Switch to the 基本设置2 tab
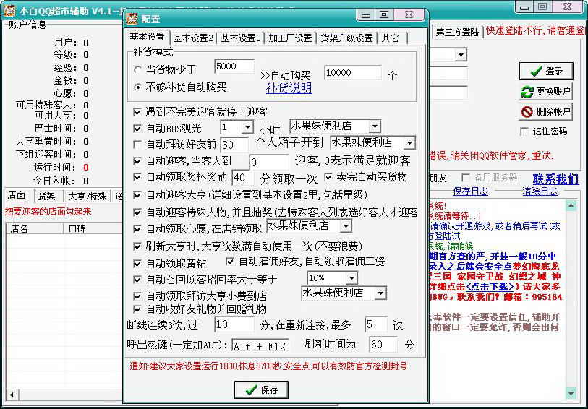Viewport: 588px width, 409px height. (193, 38)
